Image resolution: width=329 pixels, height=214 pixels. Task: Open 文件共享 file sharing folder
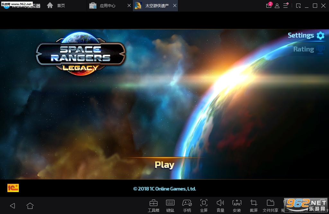[x=271, y=206]
